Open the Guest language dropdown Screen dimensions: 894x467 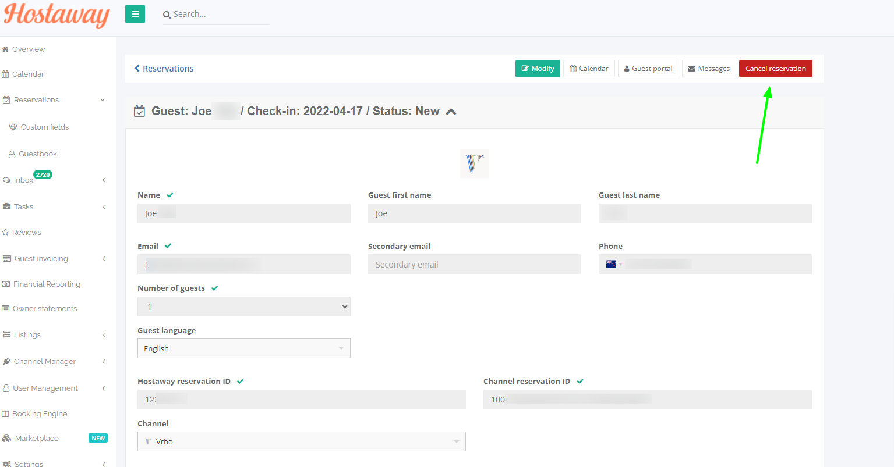click(x=243, y=348)
